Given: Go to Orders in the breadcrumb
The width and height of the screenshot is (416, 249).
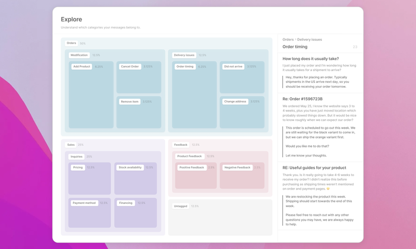Looking at the screenshot, I should [288, 40].
